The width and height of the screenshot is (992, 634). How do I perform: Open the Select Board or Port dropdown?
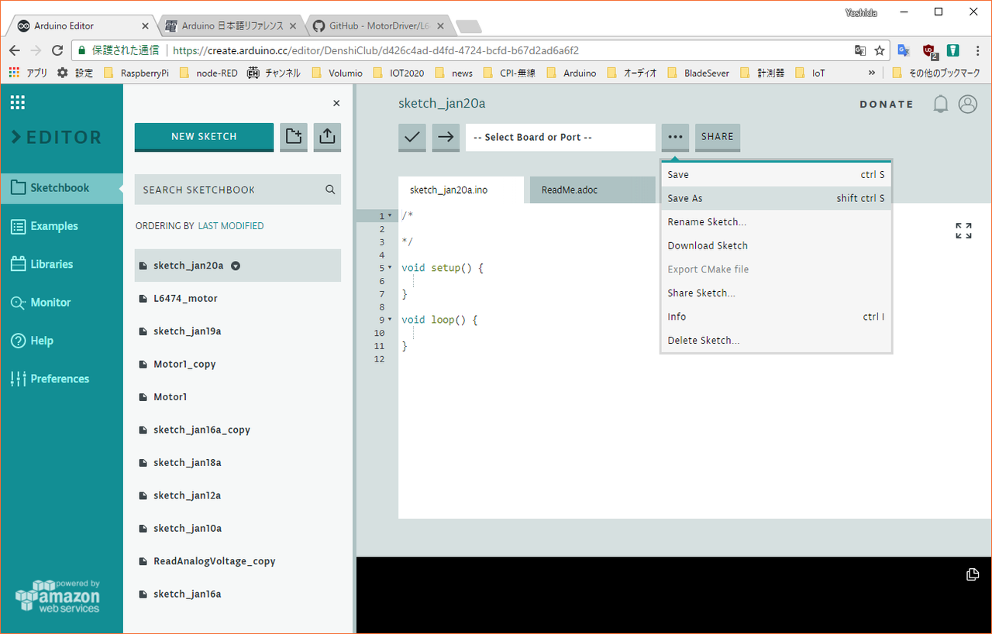tap(560, 137)
